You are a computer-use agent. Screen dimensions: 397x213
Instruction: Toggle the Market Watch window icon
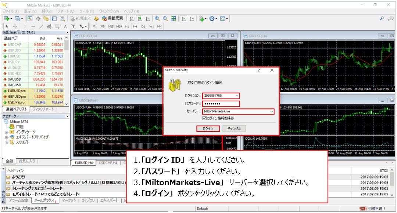30,18
